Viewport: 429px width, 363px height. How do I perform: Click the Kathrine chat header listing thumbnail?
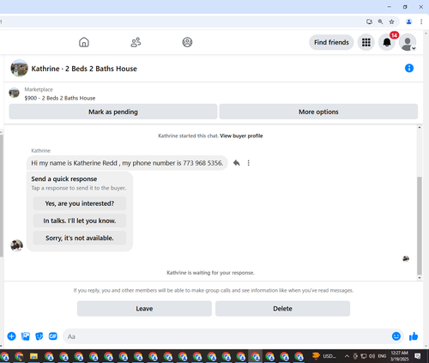pos(19,68)
